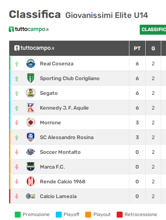Sort the table by PT column header
Viewport: 166px width, 220px height.
click(x=137, y=48)
